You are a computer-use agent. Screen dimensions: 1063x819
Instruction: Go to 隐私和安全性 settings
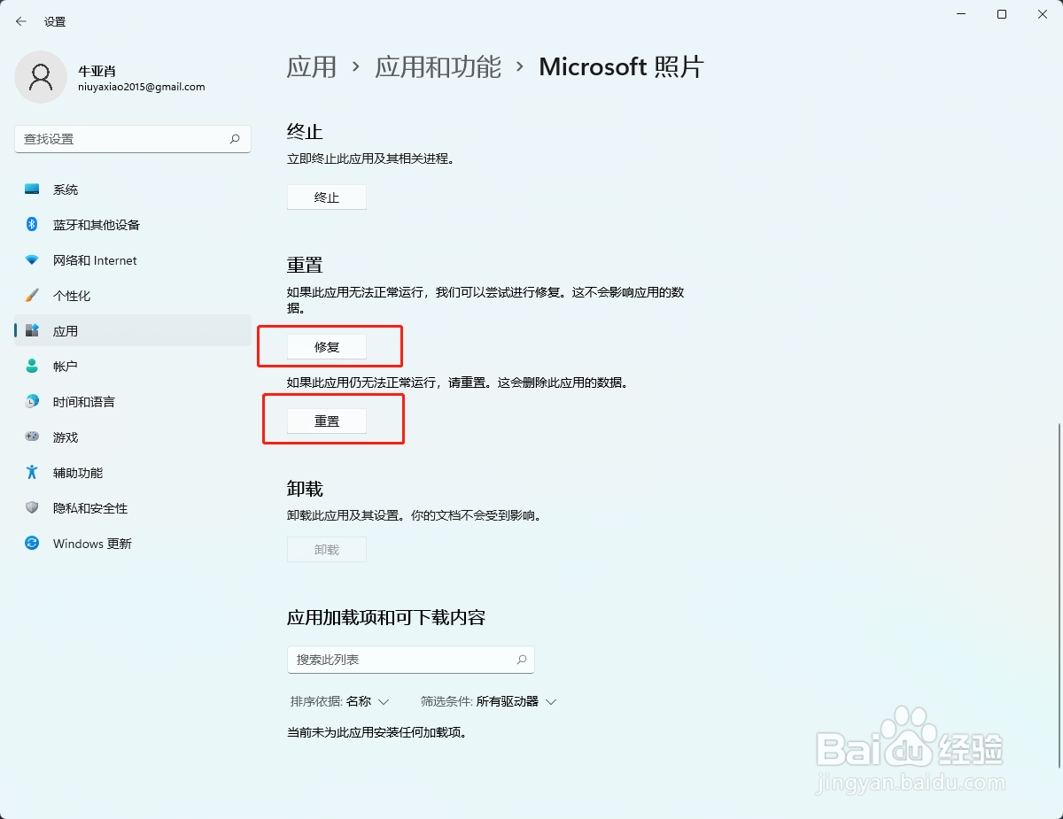click(x=133, y=508)
